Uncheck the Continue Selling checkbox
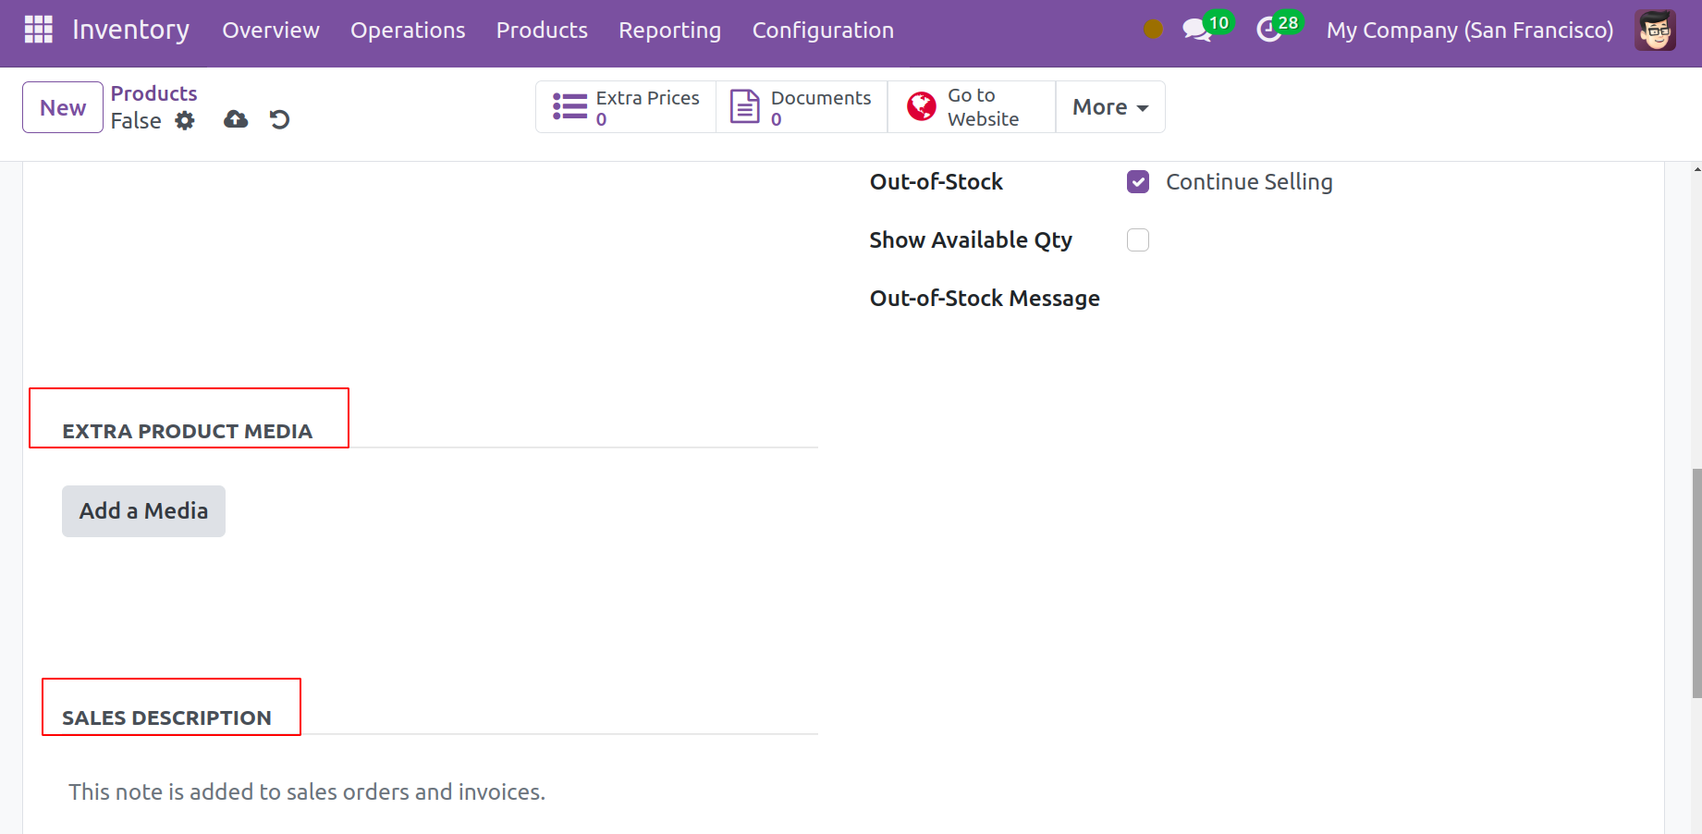This screenshot has height=834, width=1702. click(1138, 182)
